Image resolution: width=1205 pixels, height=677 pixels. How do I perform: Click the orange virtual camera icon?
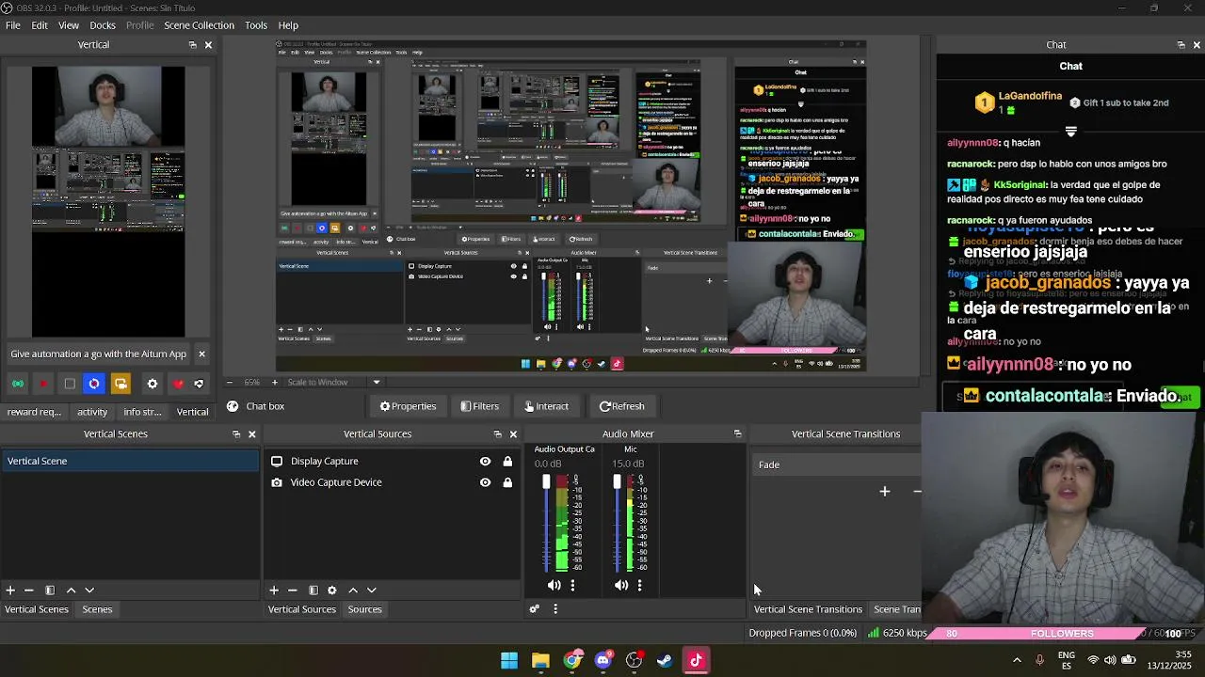tap(120, 384)
